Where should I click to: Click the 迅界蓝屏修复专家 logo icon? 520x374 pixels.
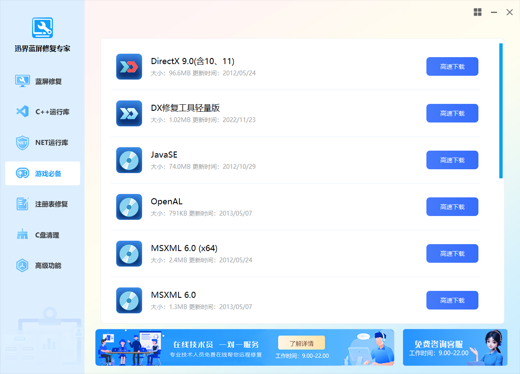(42, 28)
